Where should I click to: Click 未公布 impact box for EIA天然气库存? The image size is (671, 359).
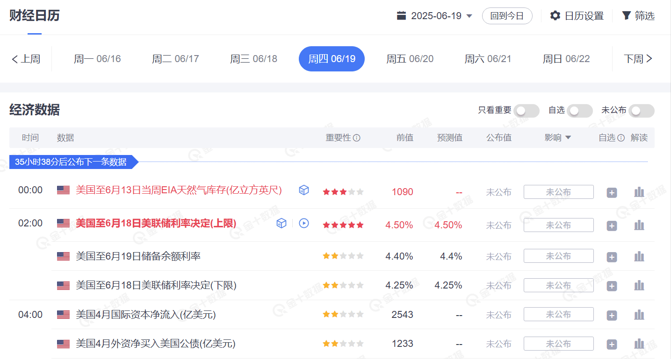tap(559, 192)
